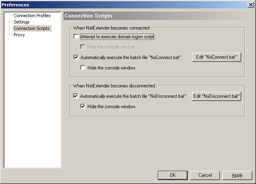Screen dimensions: 256x184
Task: Uncheck Hide the console window under NxDisconnect.bat
Action: point(83,107)
